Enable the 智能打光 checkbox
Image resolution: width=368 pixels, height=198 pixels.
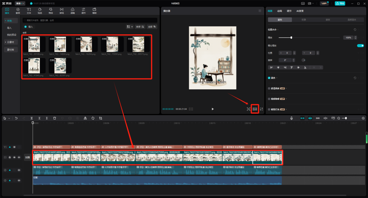269,109
